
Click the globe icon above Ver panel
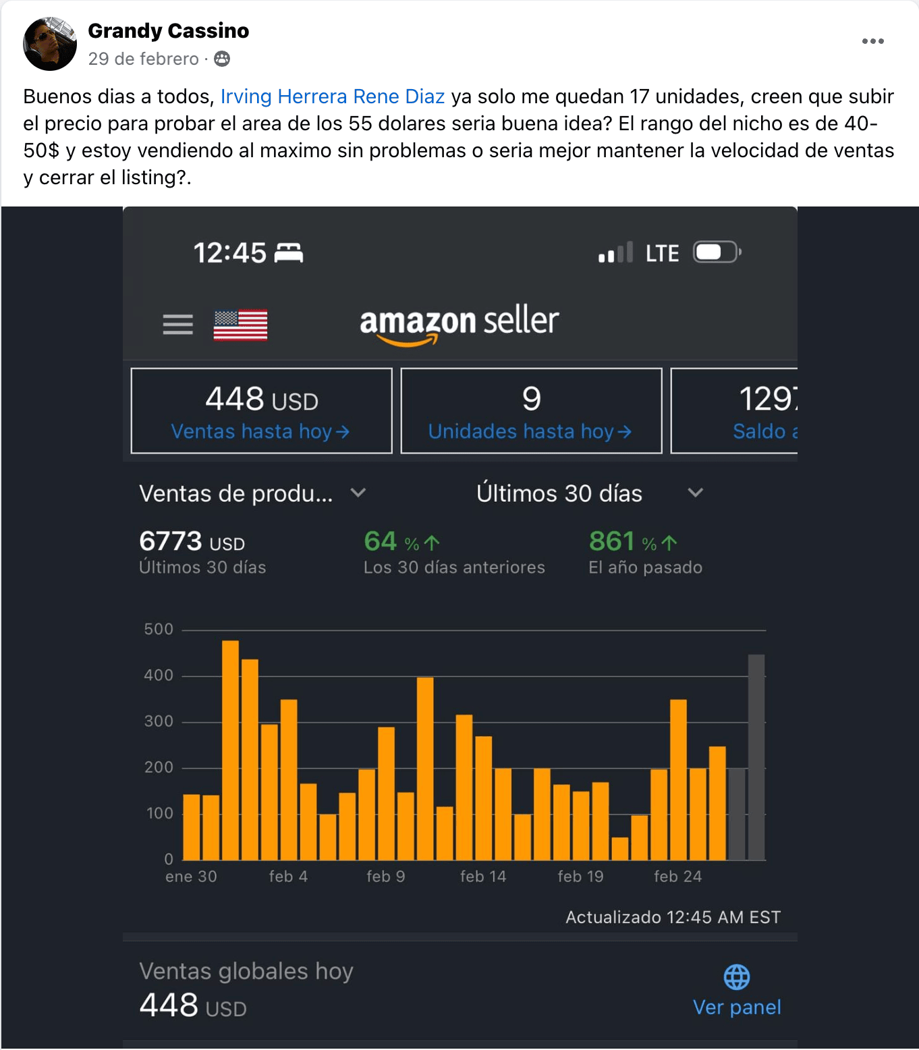coord(736,976)
